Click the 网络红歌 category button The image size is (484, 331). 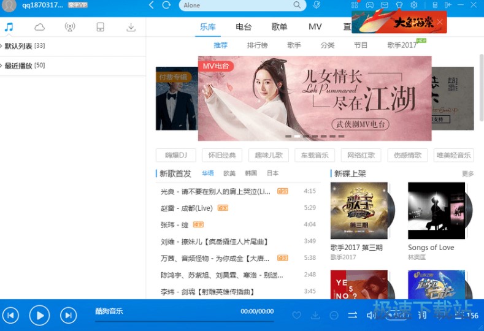coord(361,155)
